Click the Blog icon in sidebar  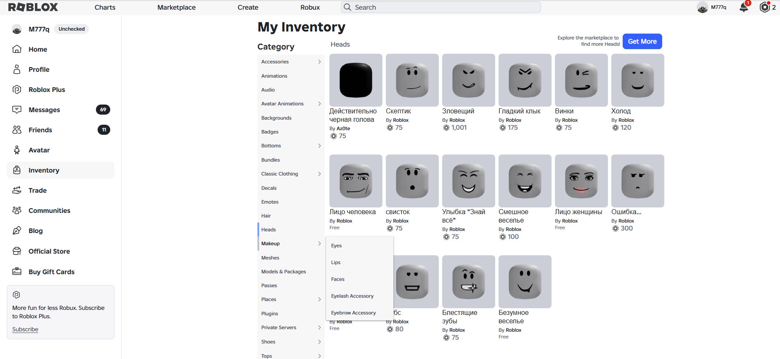[17, 231]
